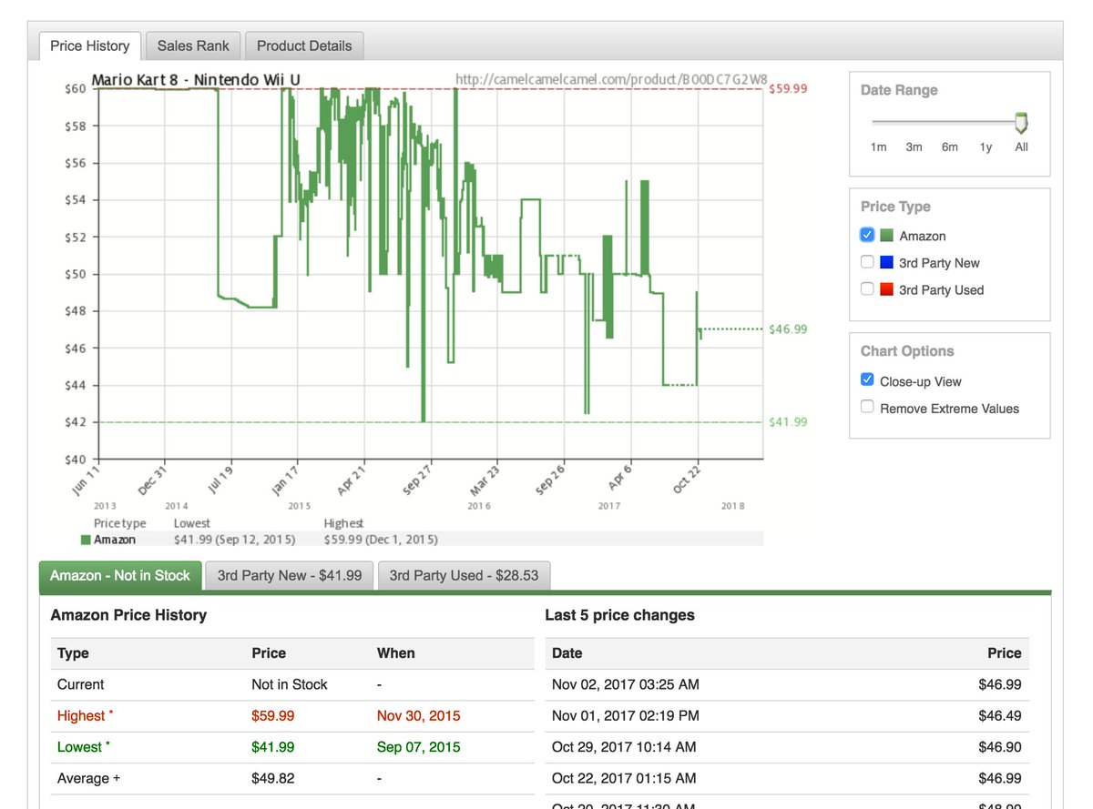This screenshot has height=809, width=1093.
Task: Click the Highest $59.99 (Dec 1, 2015) legend value
Action: pos(381,540)
